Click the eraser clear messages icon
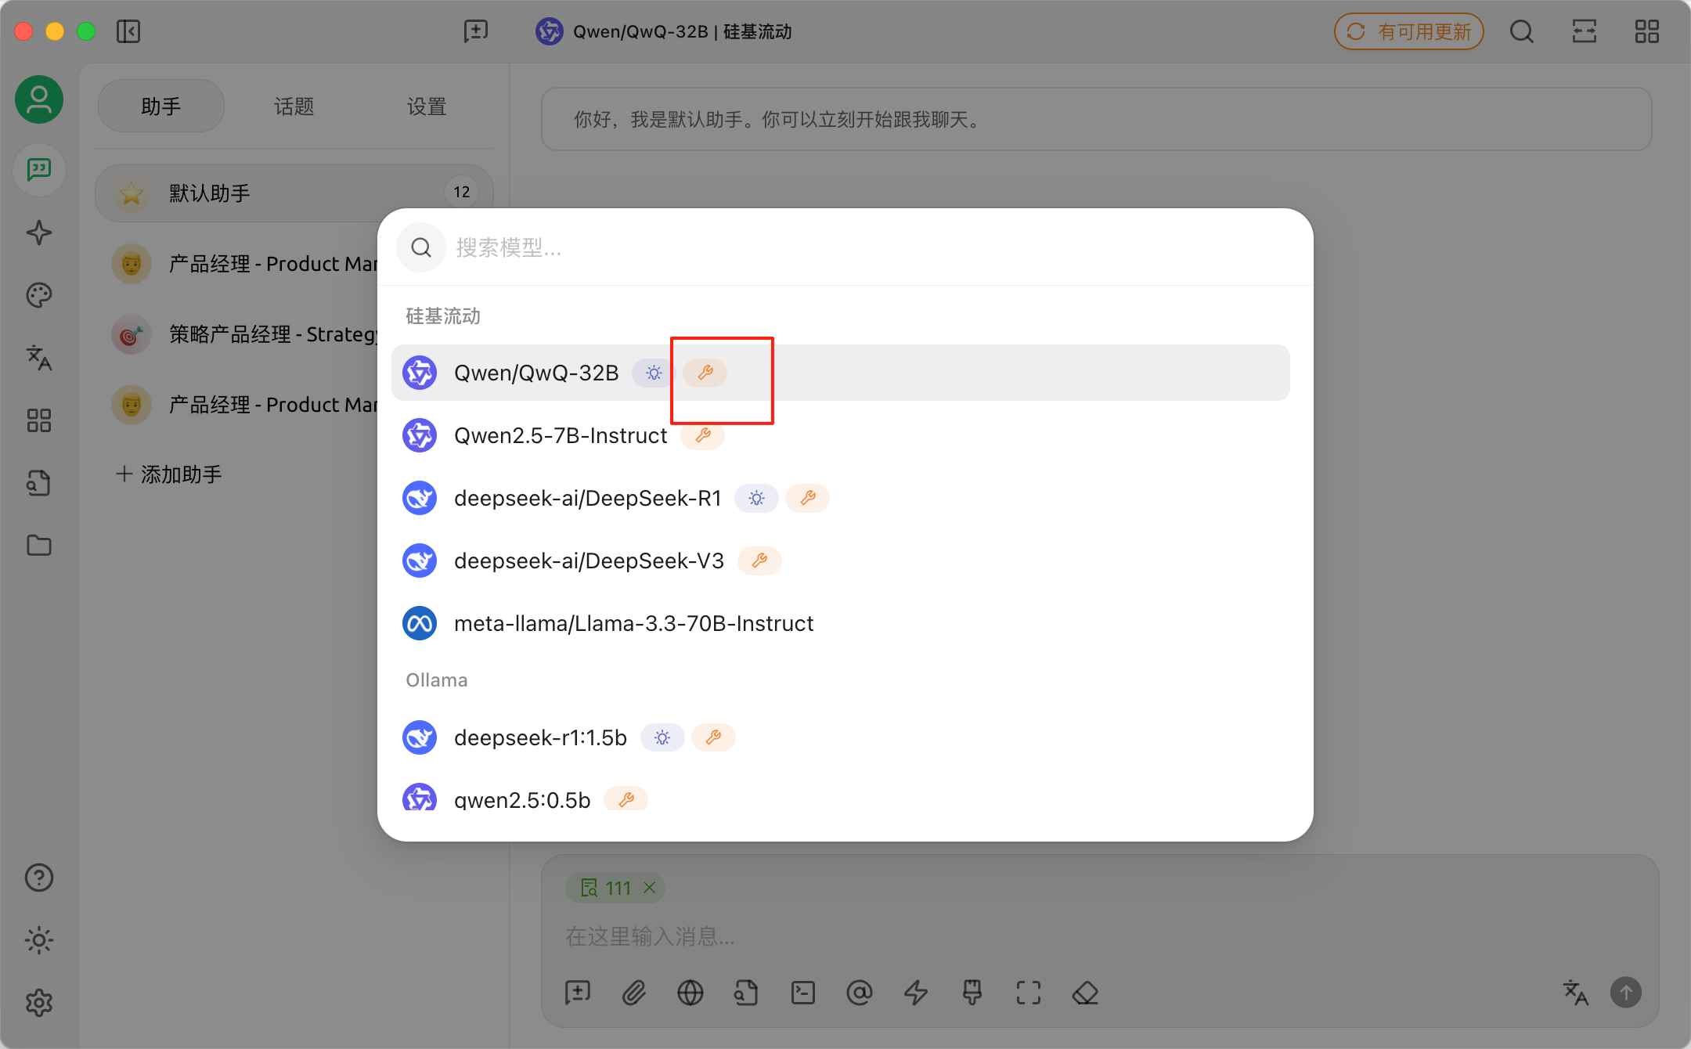The image size is (1691, 1049). [x=1085, y=993]
